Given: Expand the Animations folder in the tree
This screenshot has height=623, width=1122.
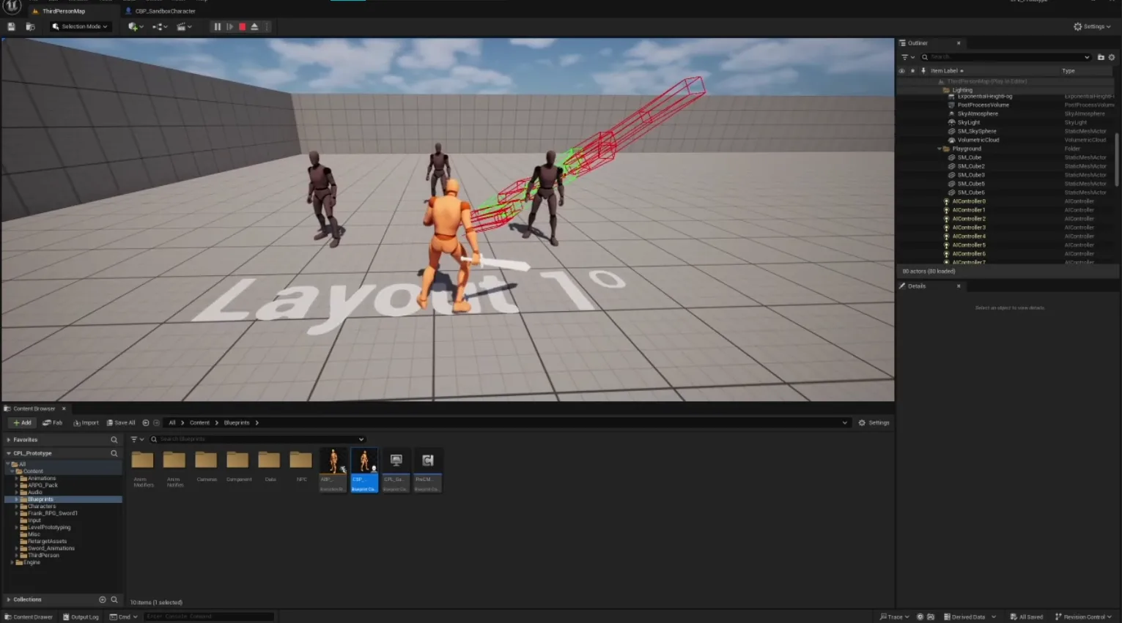Looking at the screenshot, I should 16,478.
